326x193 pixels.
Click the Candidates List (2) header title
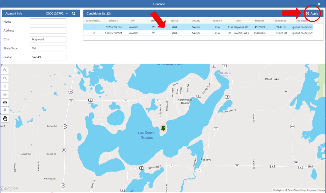point(99,14)
